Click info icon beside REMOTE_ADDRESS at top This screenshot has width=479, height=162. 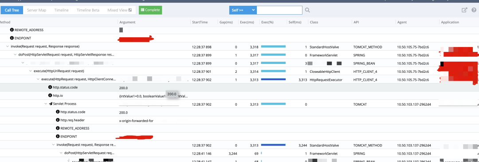click(x=12, y=30)
